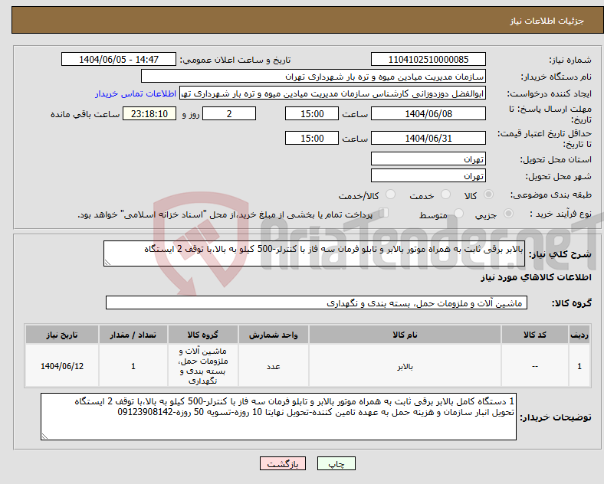This screenshot has height=484, width=604.
Task: Click the شرح کلی نیاز text area
Action: click(x=314, y=253)
